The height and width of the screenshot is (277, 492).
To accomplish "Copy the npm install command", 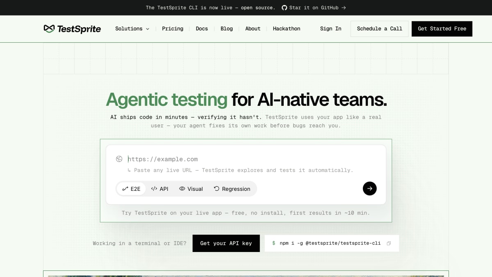I will point(389,243).
